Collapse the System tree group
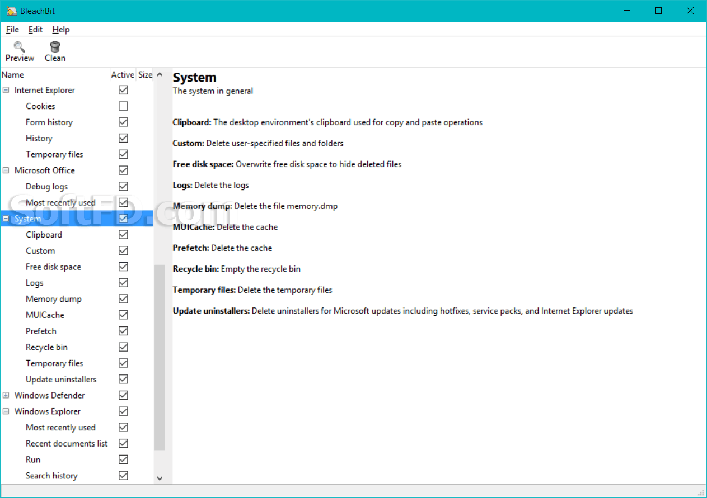Screen dimensions: 707x498 [6, 219]
